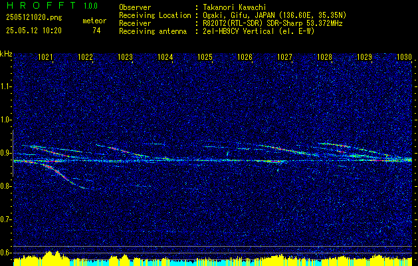The height and width of the screenshot is (266, 418).
Task: Click the curved meteor echo descending toward 0.8 kHz
Action: [62, 175]
